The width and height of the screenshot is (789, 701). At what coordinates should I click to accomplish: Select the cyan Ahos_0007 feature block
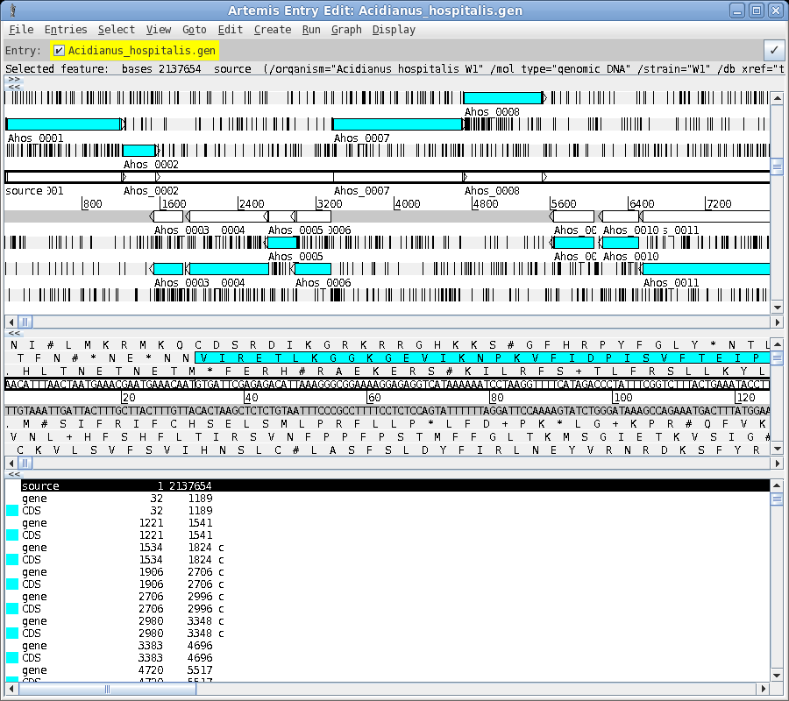[396, 124]
